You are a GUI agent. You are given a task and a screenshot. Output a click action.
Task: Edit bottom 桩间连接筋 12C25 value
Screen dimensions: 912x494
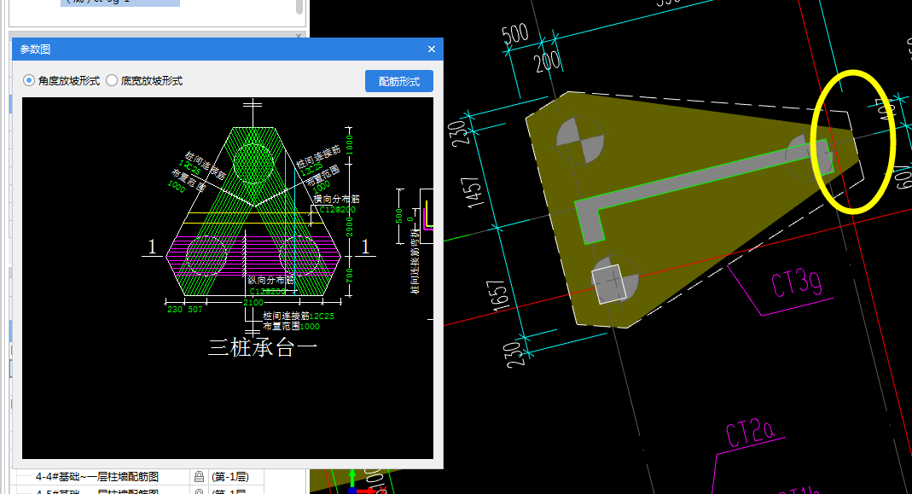click(x=322, y=316)
